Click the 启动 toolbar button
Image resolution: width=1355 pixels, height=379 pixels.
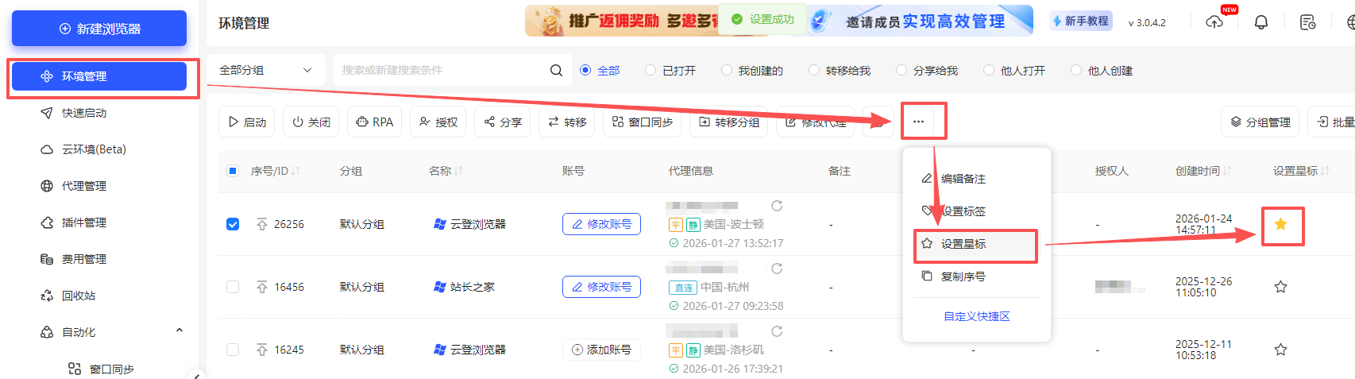click(x=247, y=122)
